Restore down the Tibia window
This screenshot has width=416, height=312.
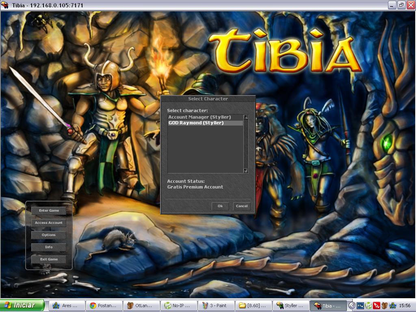pos(401,5)
